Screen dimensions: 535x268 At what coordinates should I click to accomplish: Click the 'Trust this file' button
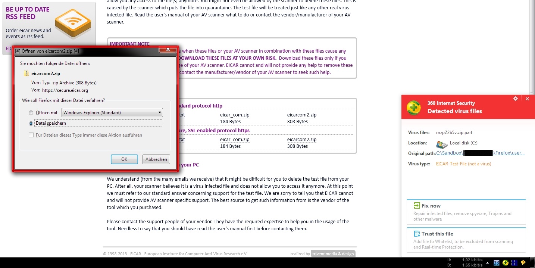pos(466,240)
